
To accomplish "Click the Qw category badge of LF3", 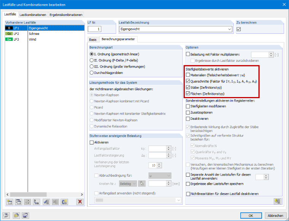I will pos(9,39).
